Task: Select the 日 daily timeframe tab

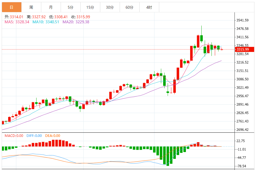Action: (x=12, y=7)
